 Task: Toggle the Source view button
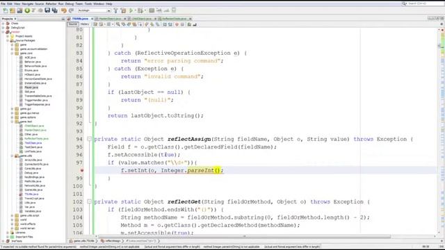72,24
